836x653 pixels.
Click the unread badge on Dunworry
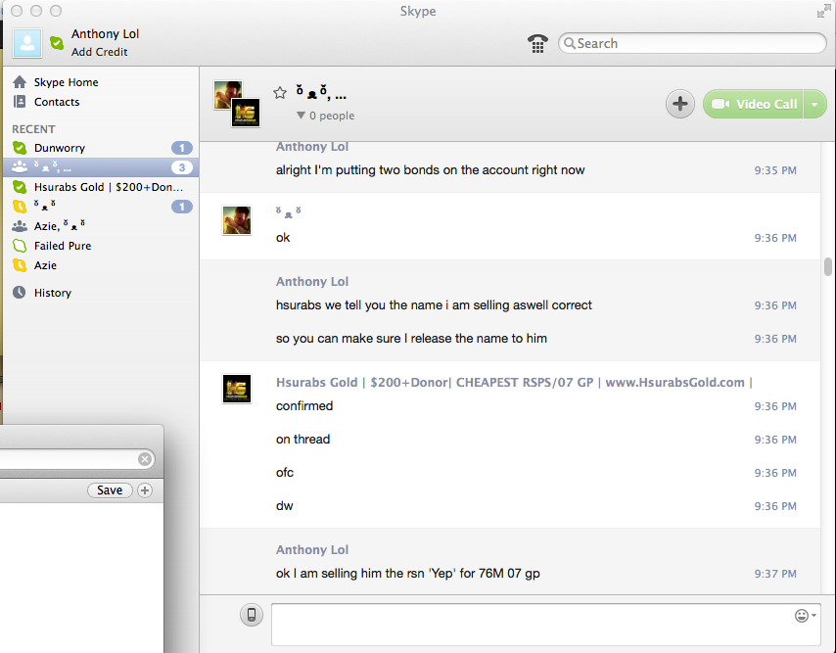182,148
